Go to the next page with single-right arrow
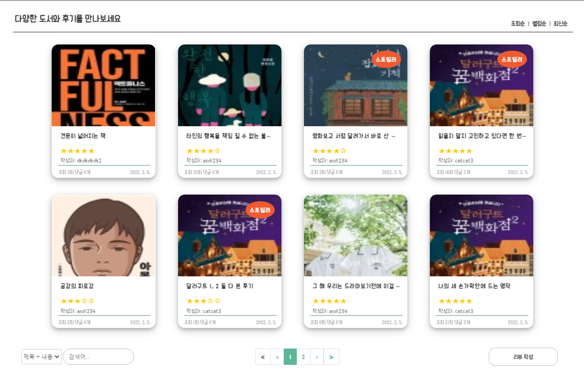Viewport: 584px width, 382px height. (x=317, y=357)
